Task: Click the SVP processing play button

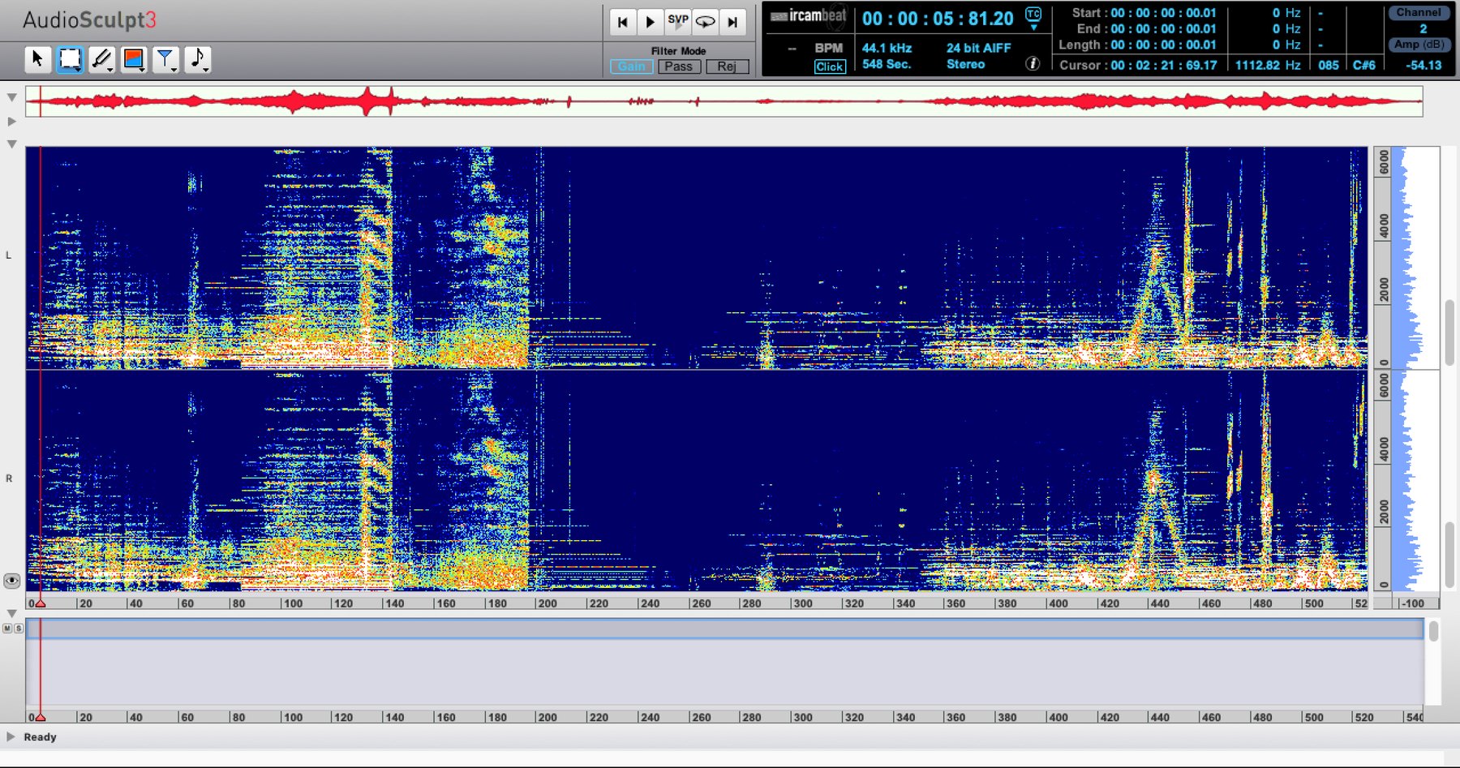Action: (x=677, y=23)
